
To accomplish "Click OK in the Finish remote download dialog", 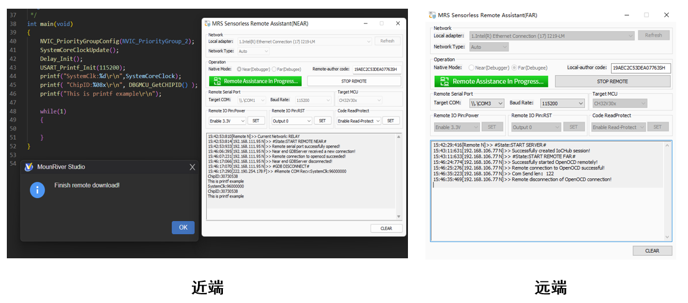I will coord(183,227).
